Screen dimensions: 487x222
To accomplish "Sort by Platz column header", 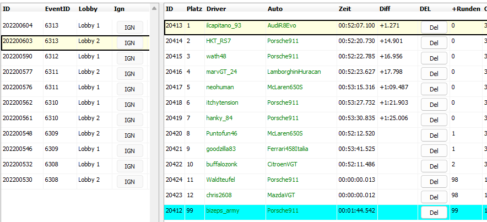I will pos(194,9).
